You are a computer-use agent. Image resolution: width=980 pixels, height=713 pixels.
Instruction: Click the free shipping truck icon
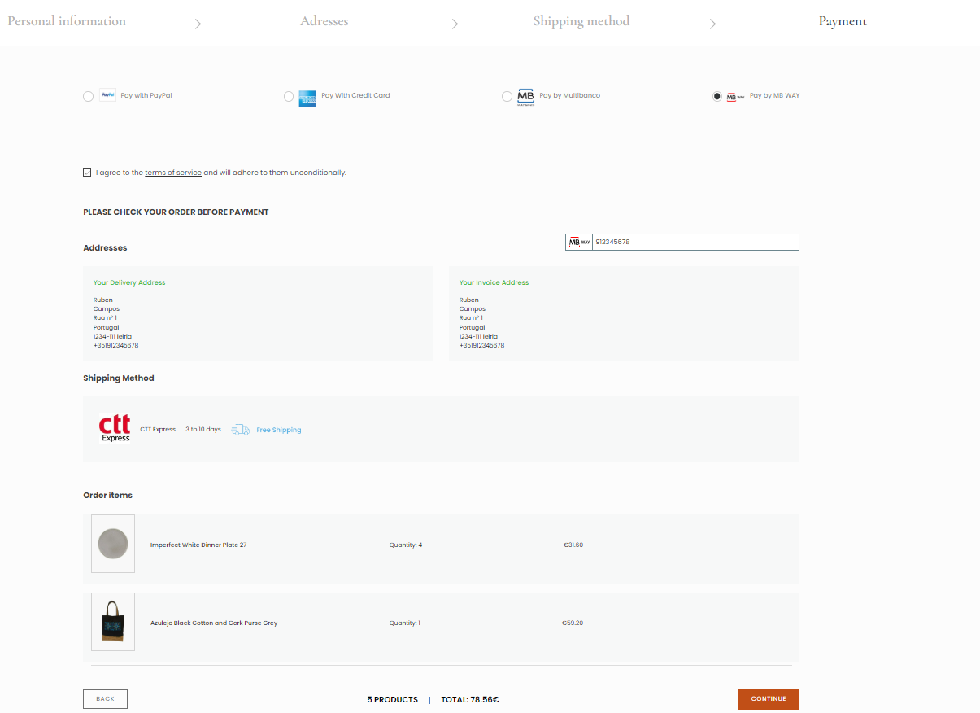[x=240, y=429]
